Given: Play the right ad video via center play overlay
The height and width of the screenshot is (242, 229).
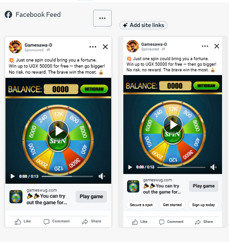Looking at the screenshot, I should tap(173, 125).
